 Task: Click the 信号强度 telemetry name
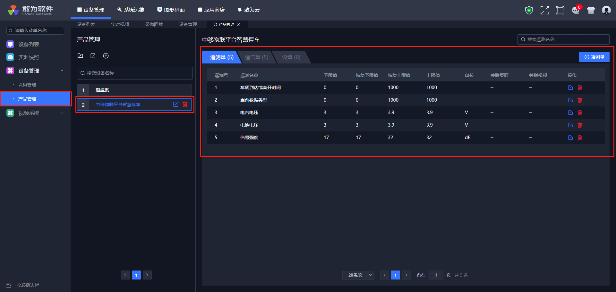(249, 138)
